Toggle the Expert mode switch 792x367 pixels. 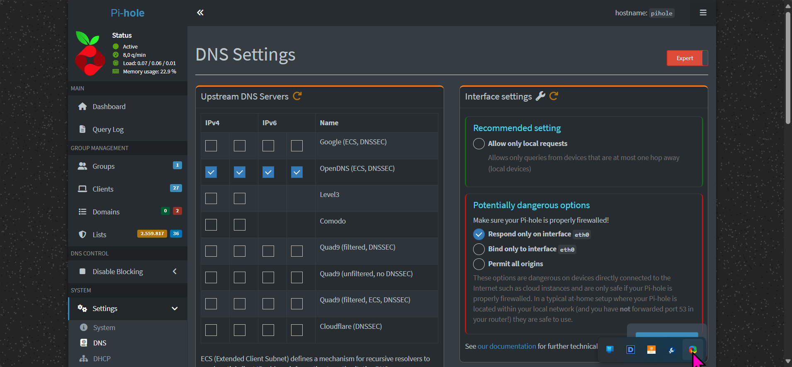pyautogui.click(x=687, y=58)
